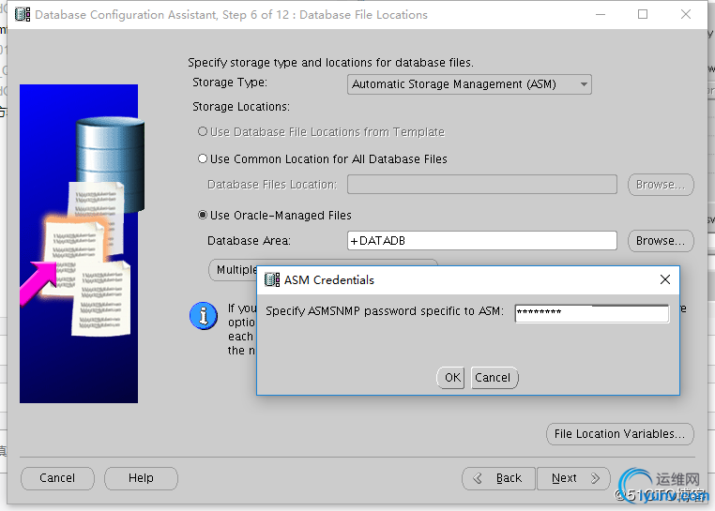
Task: Click OK in ASM Credentials dialog
Action: 452,378
